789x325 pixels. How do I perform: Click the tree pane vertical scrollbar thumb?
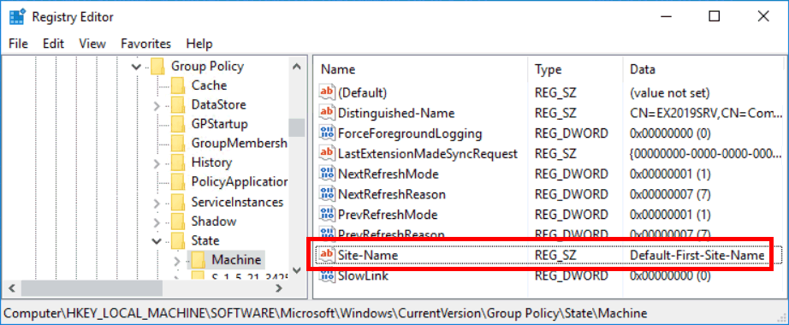click(296, 127)
